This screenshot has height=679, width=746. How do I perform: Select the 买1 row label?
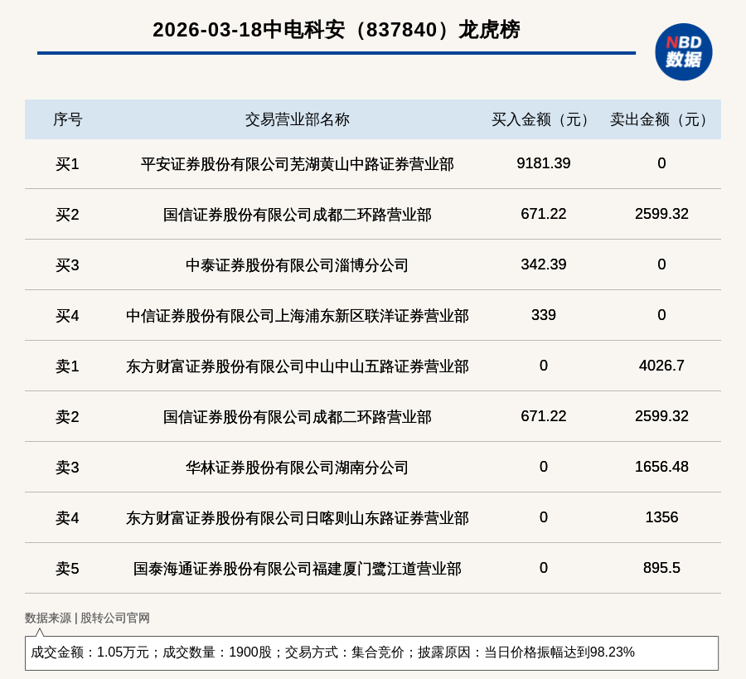(68, 164)
